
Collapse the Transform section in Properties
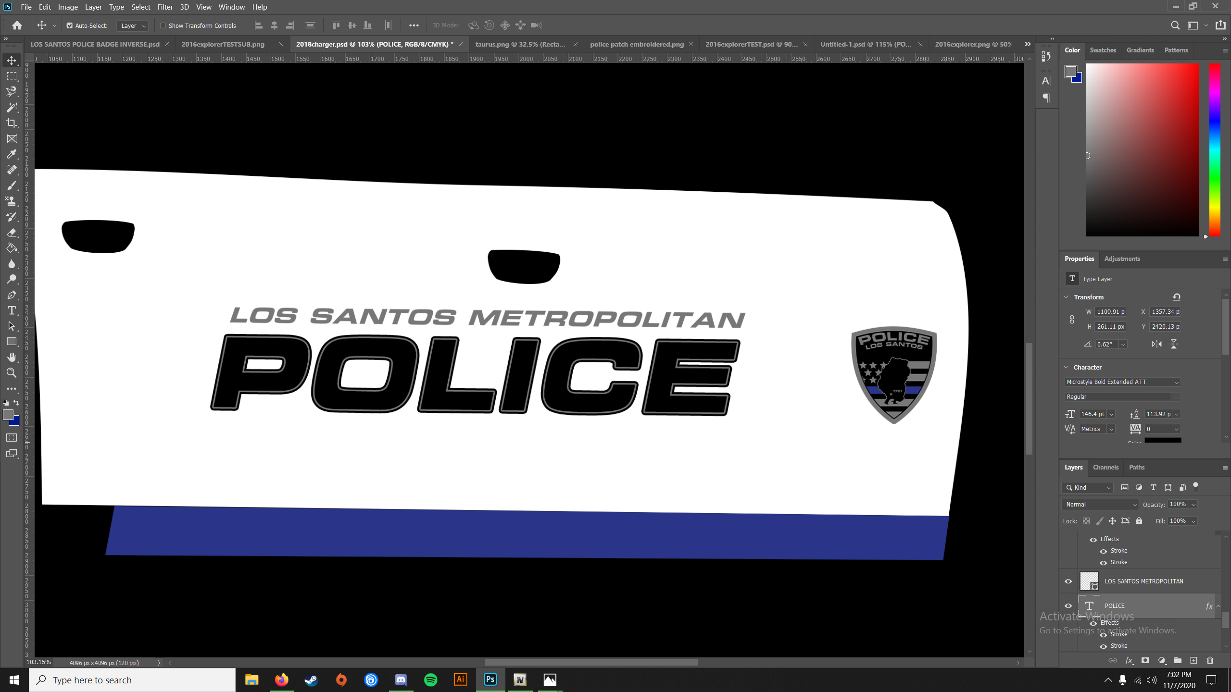coord(1066,297)
